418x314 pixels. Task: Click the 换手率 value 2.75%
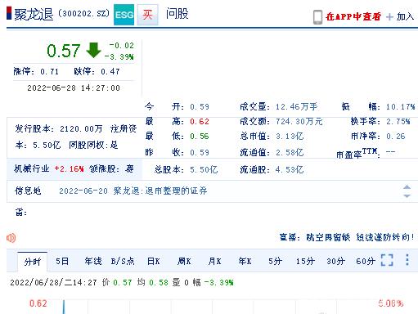[398, 121]
